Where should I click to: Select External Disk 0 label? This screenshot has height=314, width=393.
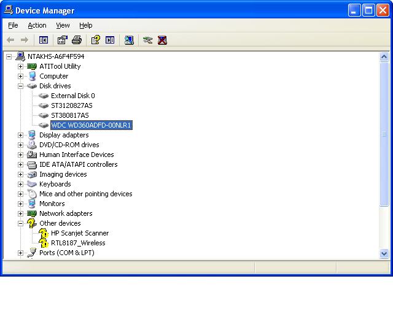(73, 96)
